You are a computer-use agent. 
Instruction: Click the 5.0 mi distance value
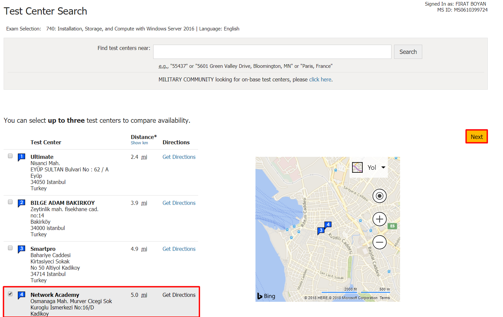[x=139, y=295]
